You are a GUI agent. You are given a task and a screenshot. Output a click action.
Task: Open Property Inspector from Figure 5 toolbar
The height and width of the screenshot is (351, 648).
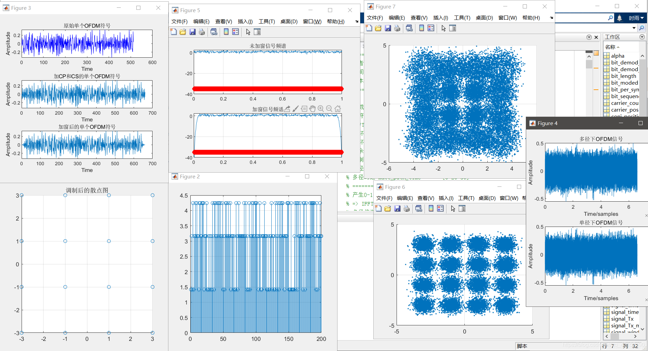(x=257, y=32)
